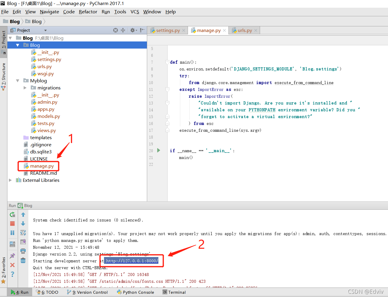Viewport: 388px width, 297px height.
Task: Collapse the root Blog project node
Action: pyautogui.click(x=10, y=38)
